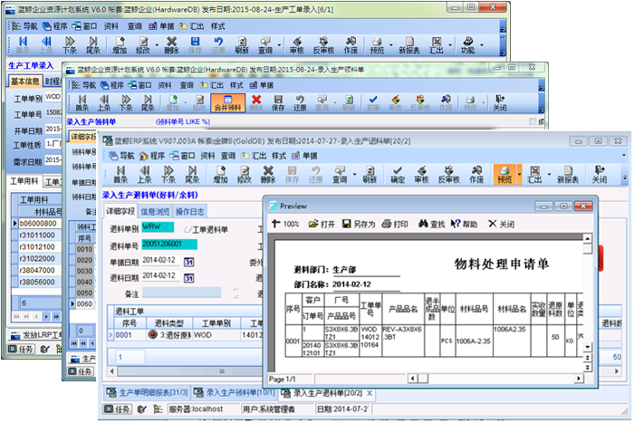Click 刷新 refresh icon in work-order window toolbar
The image size is (634, 423).
pyautogui.click(x=242, y=45)
